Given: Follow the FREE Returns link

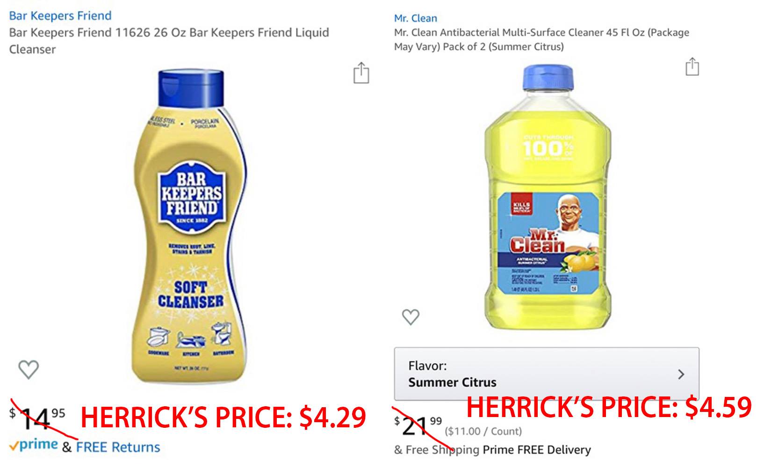Looking at the screenshot, I should click(x=118, y=447).
